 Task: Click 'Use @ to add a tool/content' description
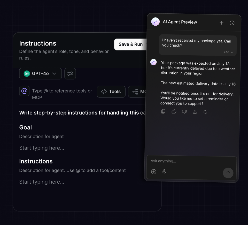[96, 170]
